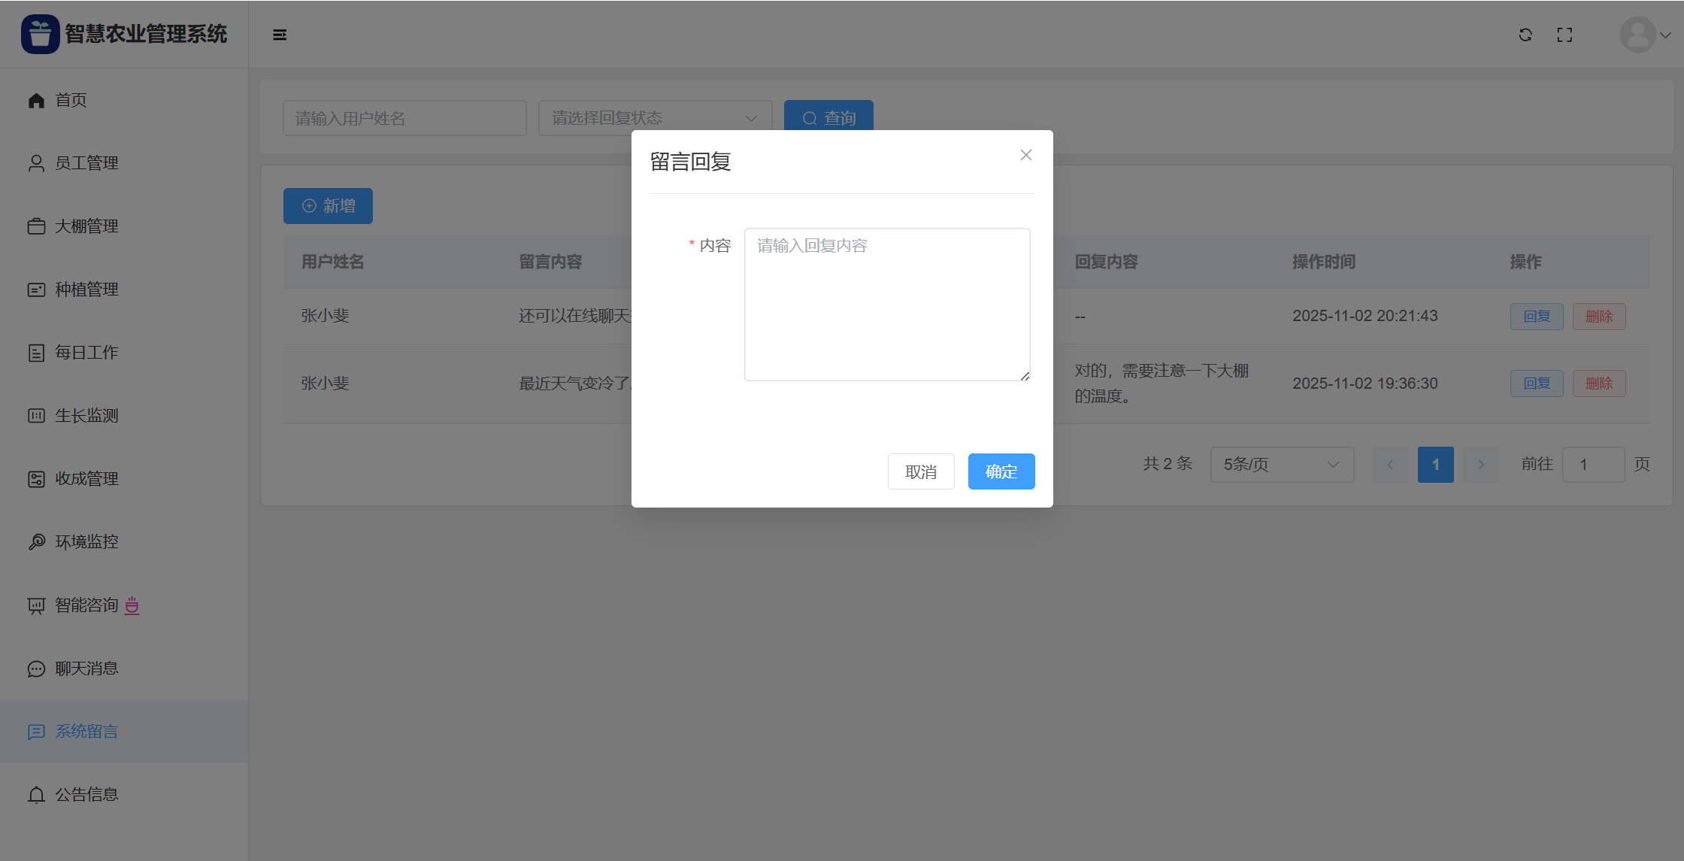This screenshot has width=1684, height=861.
Task: Open 环境监控 in the sidebar
Action: [86, 542]
